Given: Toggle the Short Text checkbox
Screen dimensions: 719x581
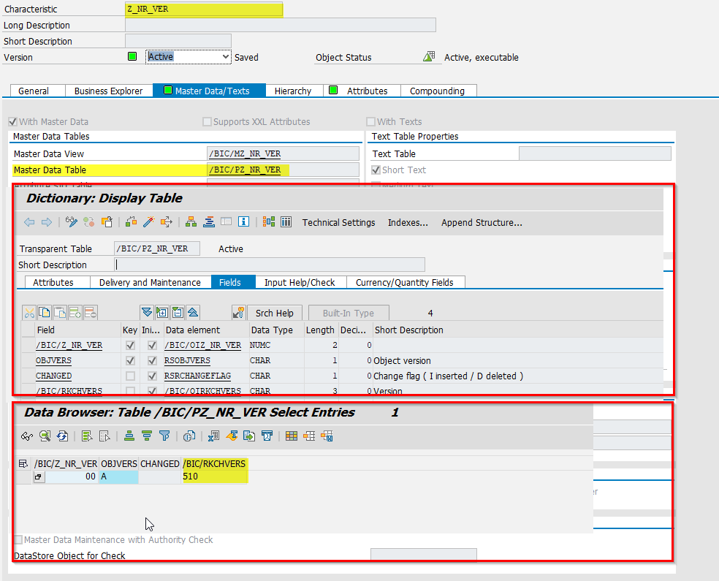Looking at the screenshot, I should click(x=376, y=170).
